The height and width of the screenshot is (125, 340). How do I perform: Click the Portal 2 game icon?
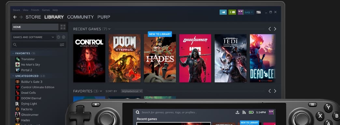pyautogui.click(x=18, y=70)
